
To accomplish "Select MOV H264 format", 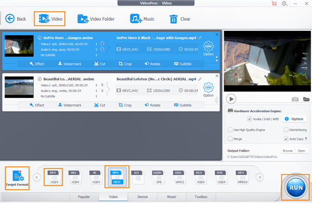I will point(200,177).
